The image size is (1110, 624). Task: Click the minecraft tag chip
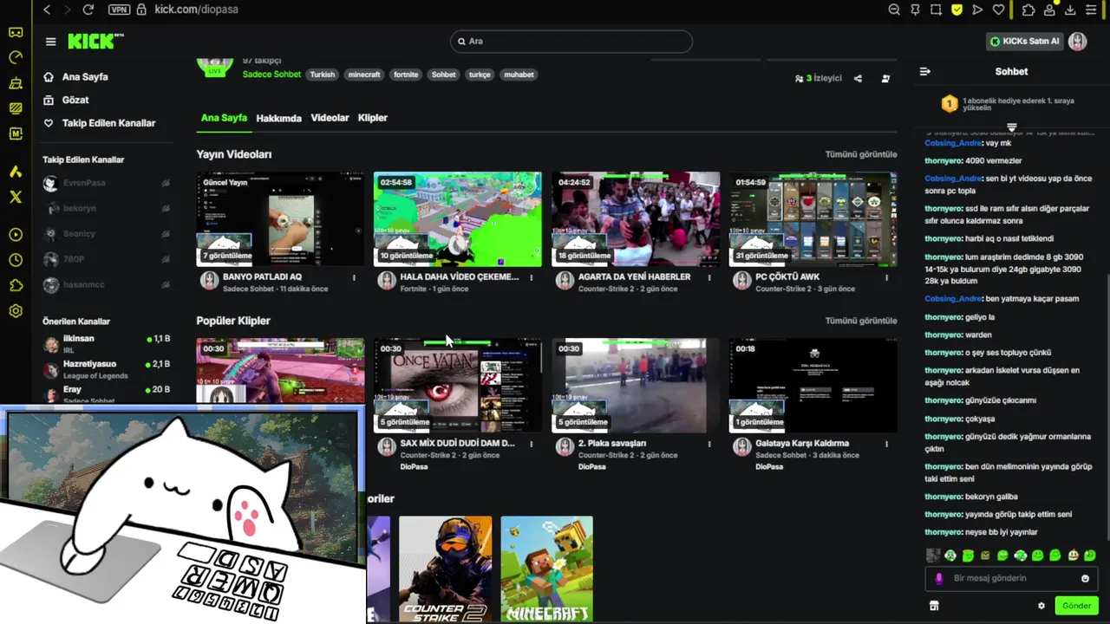[x=364, y=75]
